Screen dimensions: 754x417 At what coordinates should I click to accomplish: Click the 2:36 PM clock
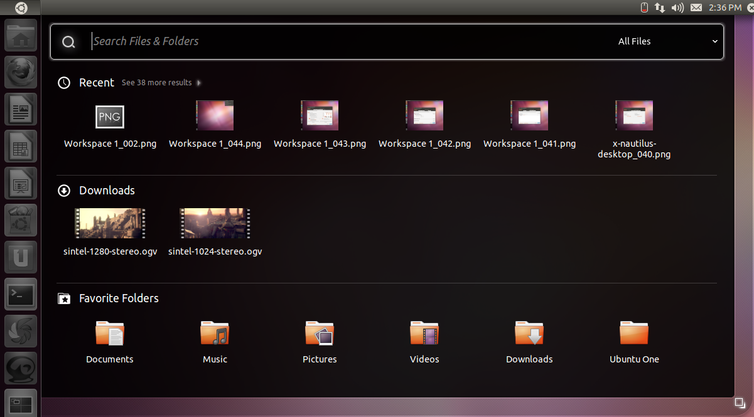724,8
